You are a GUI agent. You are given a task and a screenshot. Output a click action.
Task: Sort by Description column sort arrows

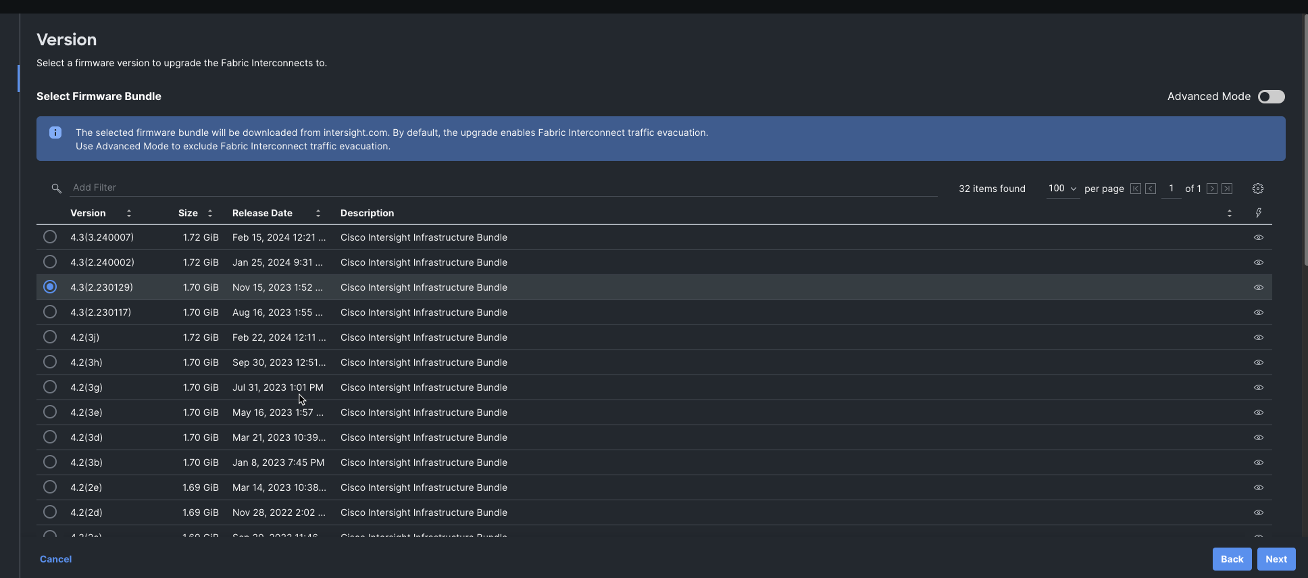[1229, 213]
